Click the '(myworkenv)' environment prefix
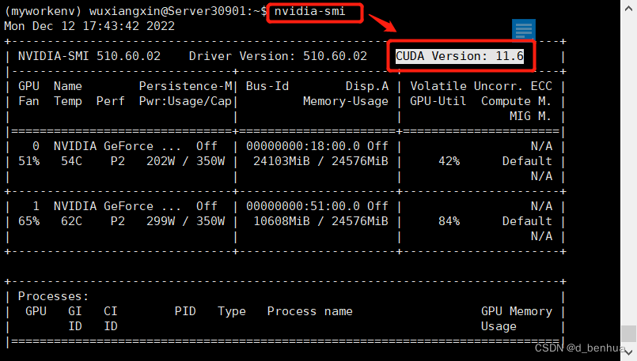 [x=43, y=11]
